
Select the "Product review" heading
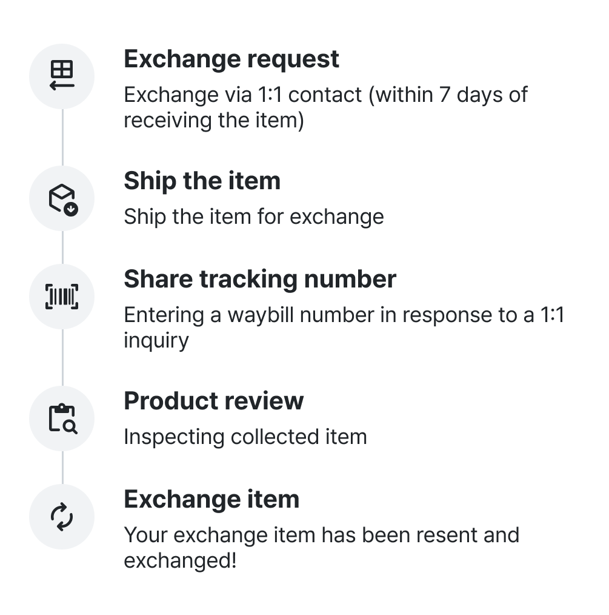pos(213,402)
